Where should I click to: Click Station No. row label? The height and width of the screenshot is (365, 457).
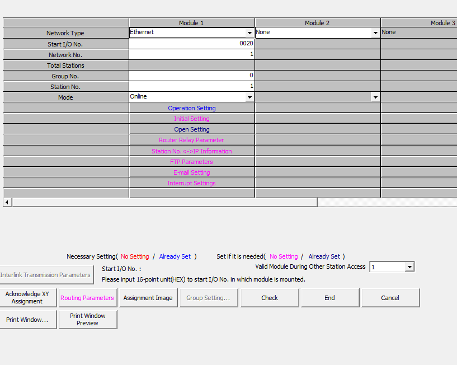(x=65, y=87)
